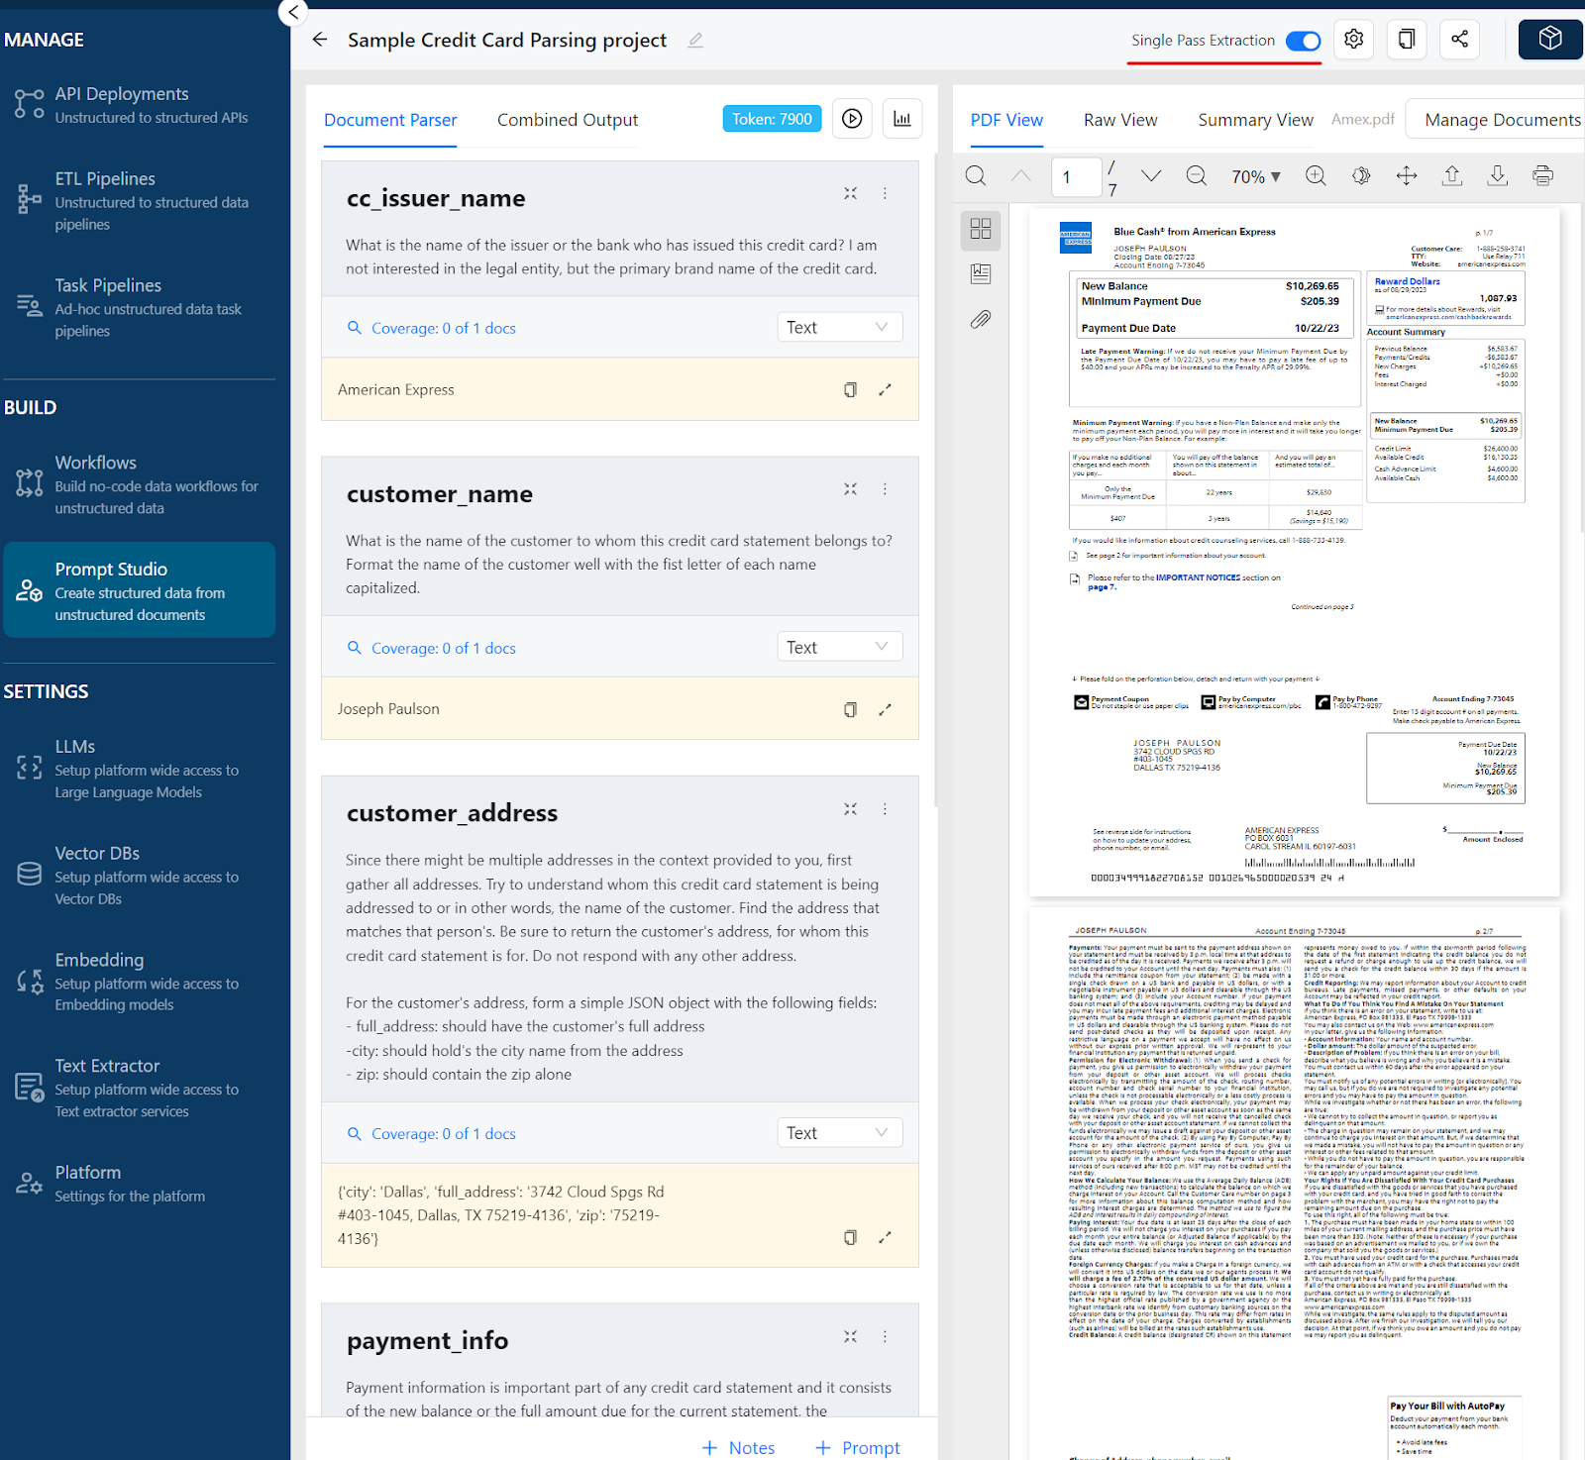Open PDF search magnifier icon
The width and height of the screenshot is (1585, 1460).
point(976,176)
